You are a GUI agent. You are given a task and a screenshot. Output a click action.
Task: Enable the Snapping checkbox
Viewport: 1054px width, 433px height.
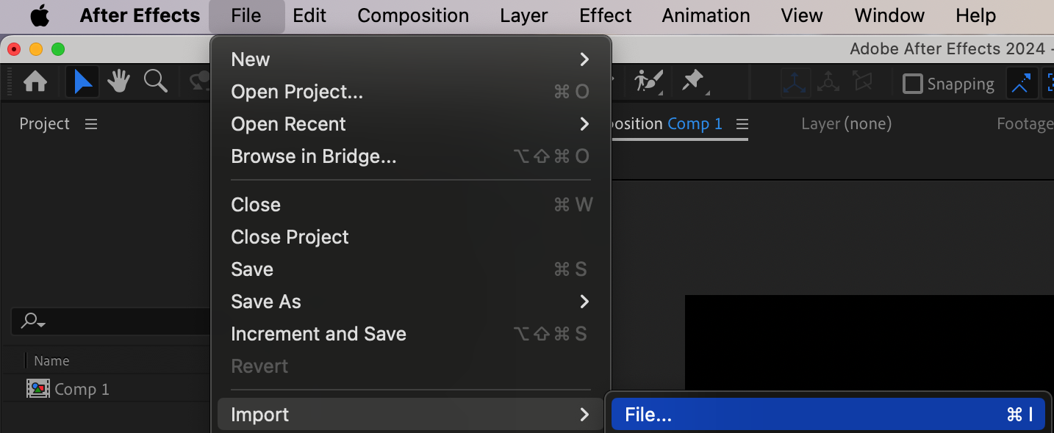(x=912, y=84)
